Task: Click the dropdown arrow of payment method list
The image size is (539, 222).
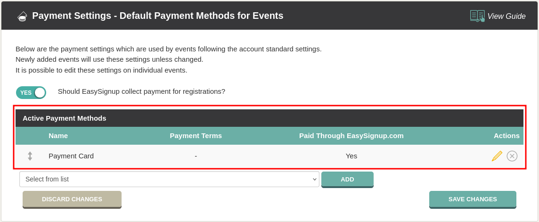Action: pos(314,179)
